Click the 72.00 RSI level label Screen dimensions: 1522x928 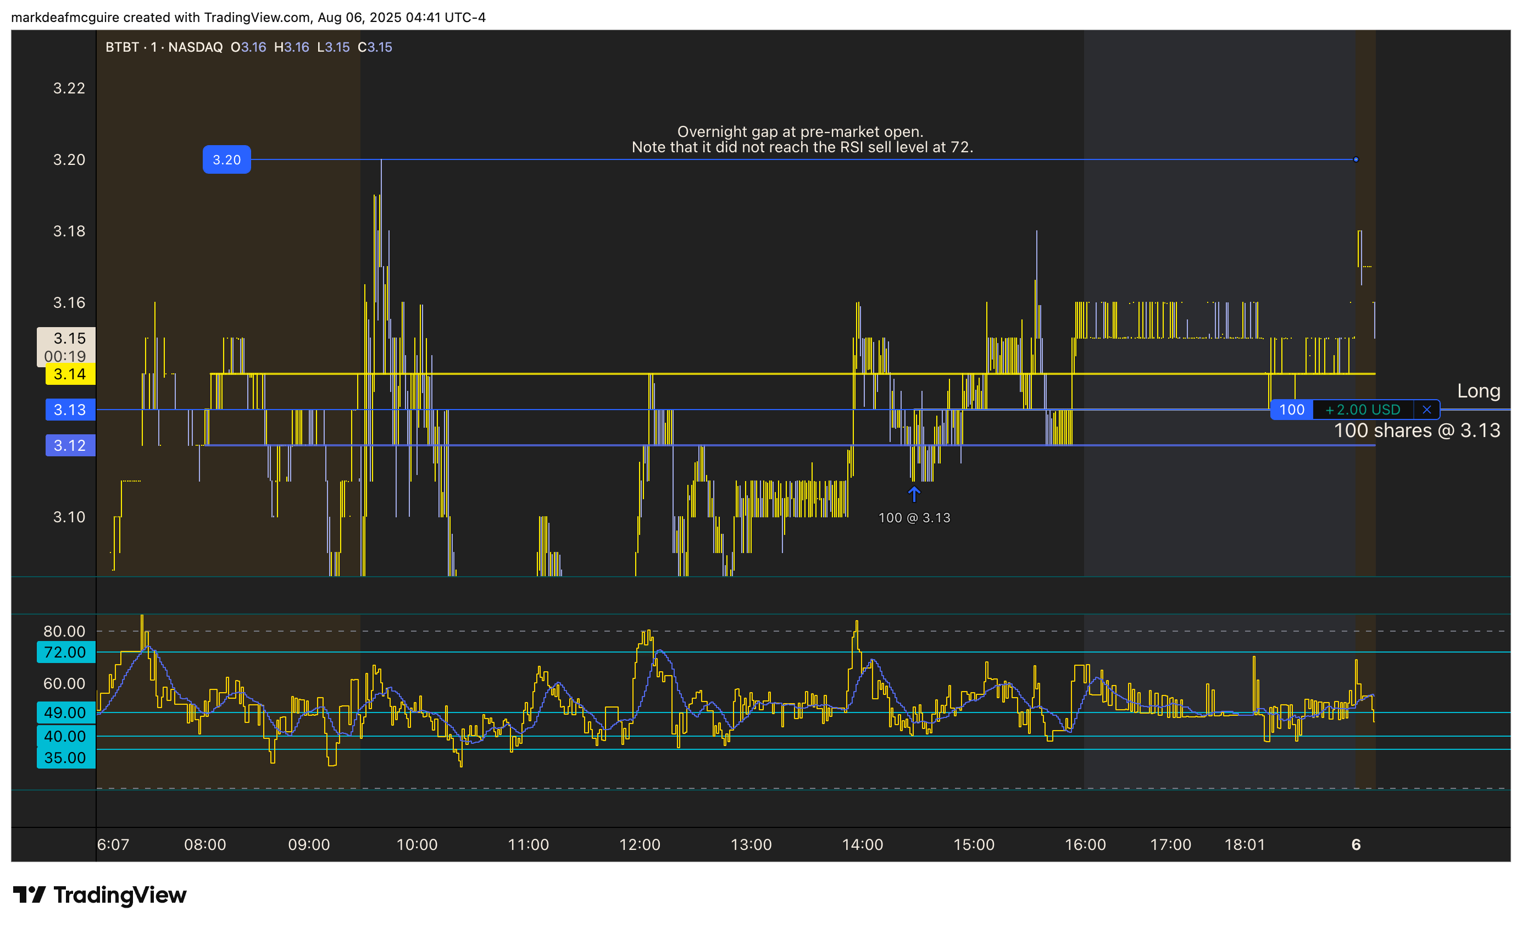tap(65, 653)
